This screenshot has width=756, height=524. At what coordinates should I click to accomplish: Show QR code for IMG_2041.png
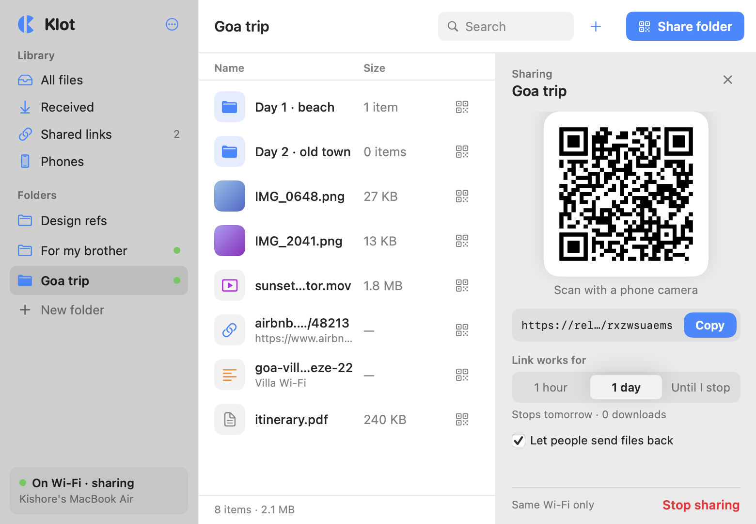[x=462, y=241]
